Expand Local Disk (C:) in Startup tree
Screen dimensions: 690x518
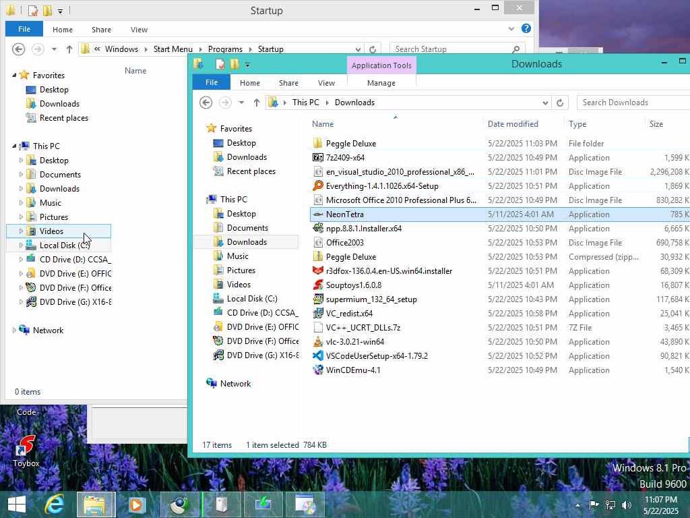coord(21,245)
